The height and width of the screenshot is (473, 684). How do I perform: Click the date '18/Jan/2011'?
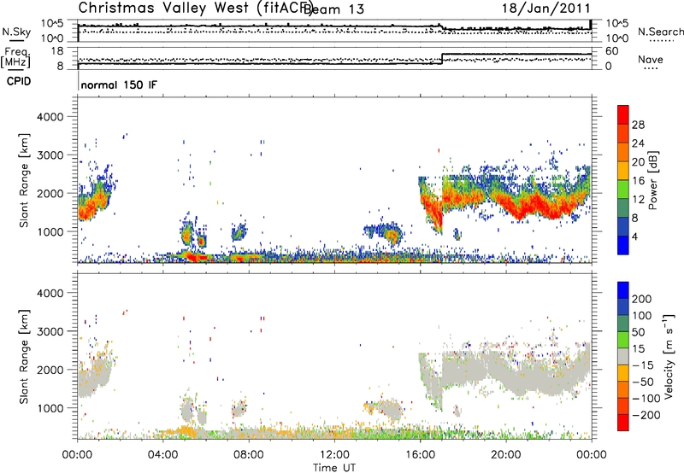(x=546, y=9)
